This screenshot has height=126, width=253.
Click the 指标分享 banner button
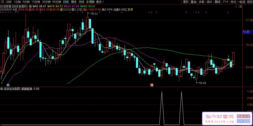(243, 116)
